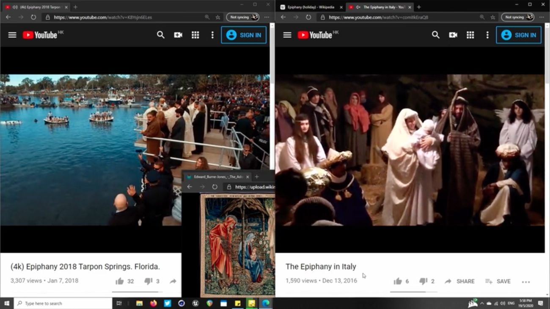Refresh the left browser page
Viewport: 550px width, 309px height.
pyautogui.click(x=33, y=17)
